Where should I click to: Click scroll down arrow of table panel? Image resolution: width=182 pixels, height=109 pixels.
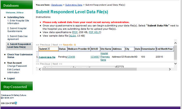click(x=175, y=64)
